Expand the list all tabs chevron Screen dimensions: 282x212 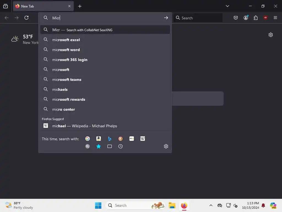pos(227,6)
